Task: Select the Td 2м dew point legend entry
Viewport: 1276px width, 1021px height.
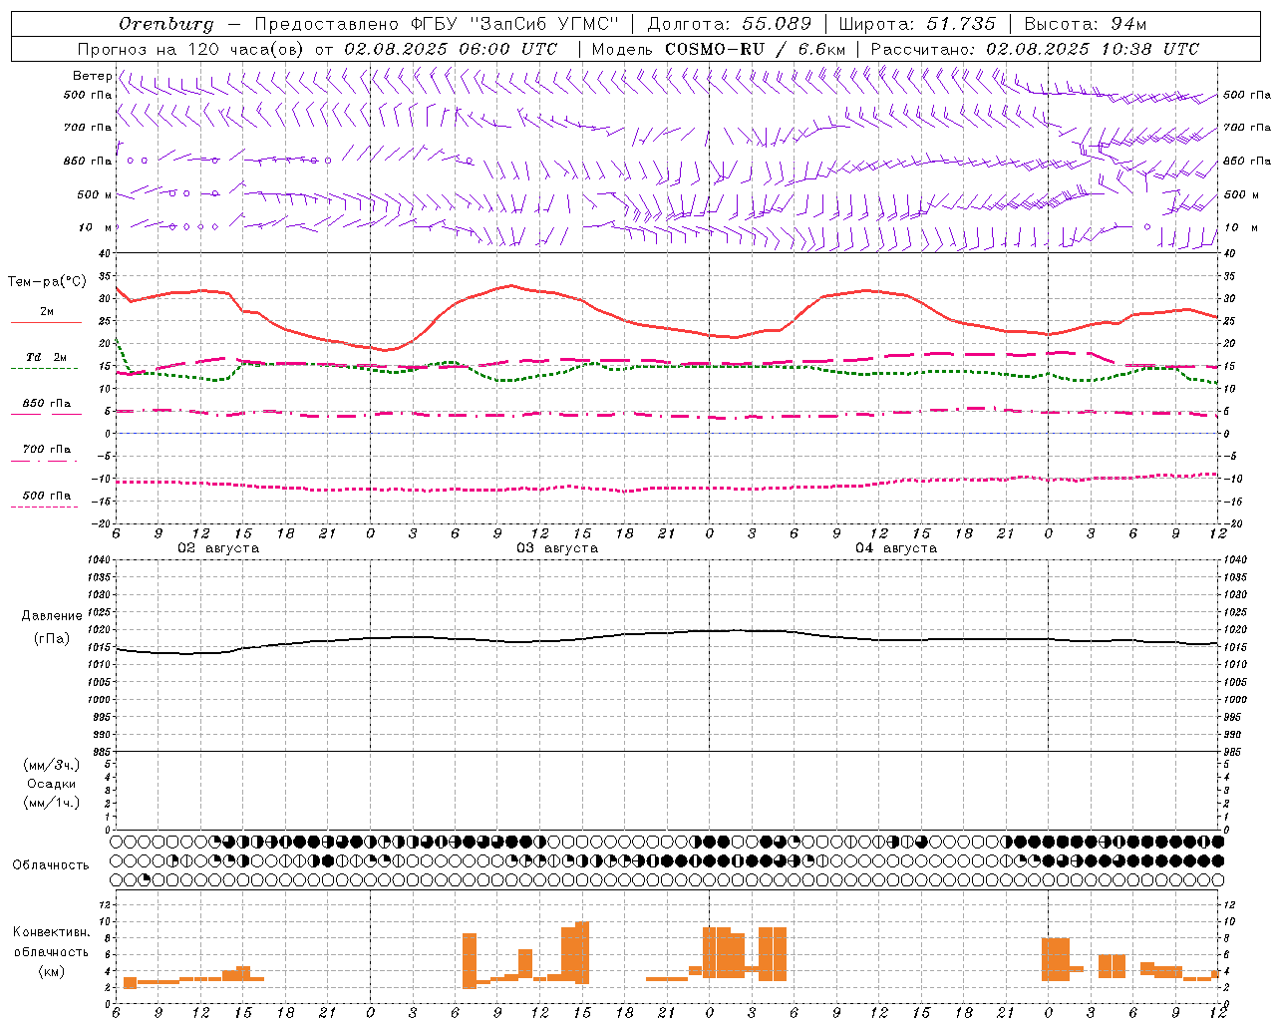Action: 47,357
